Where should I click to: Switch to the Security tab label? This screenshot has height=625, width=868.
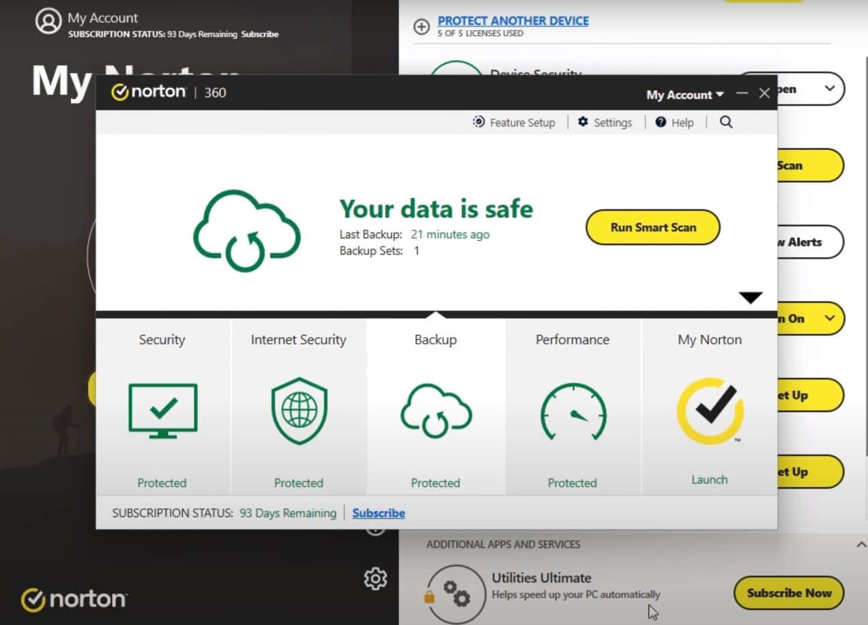(162, 340)
